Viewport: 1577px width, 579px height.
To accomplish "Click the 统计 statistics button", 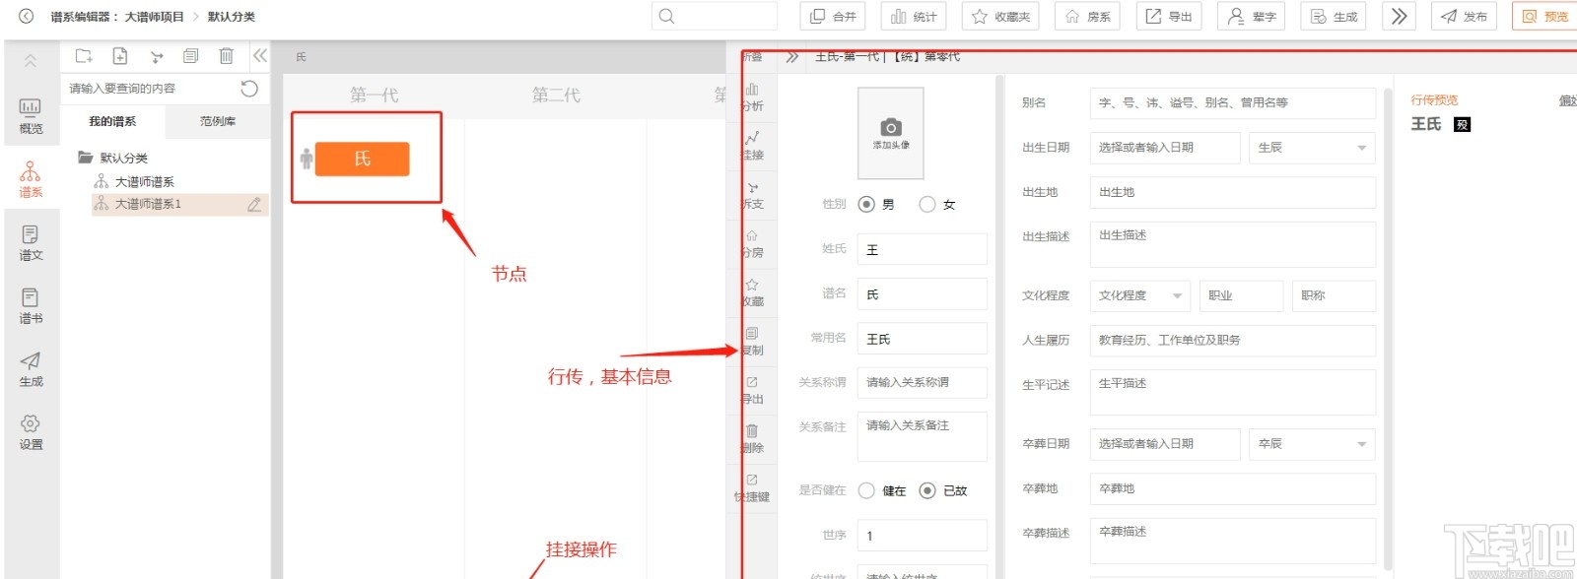I will [913, 16].
